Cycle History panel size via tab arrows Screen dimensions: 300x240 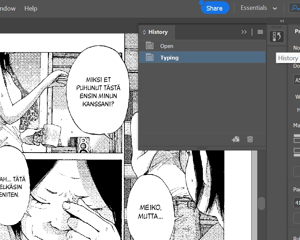pyautogui.click(x=144, y=32)
